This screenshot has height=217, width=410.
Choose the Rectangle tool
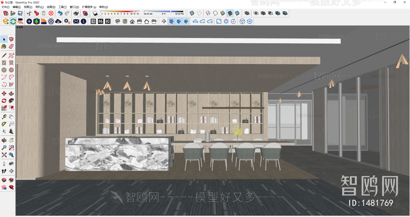pos(4,63)
